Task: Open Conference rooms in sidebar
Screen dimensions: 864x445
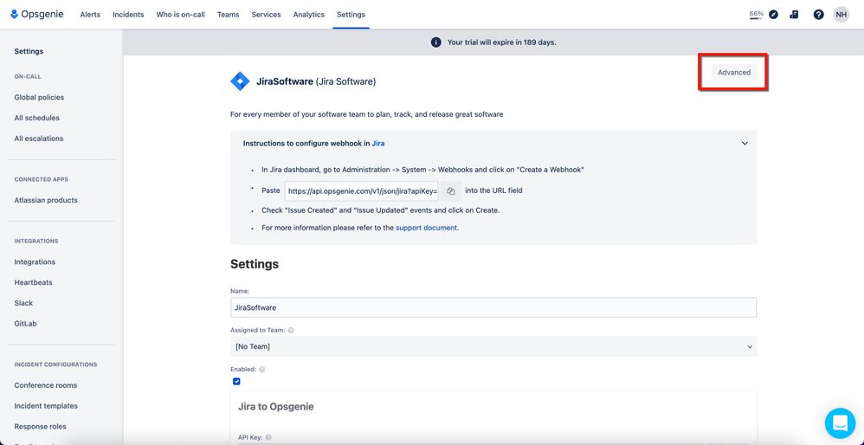Action: coord(46,385)
